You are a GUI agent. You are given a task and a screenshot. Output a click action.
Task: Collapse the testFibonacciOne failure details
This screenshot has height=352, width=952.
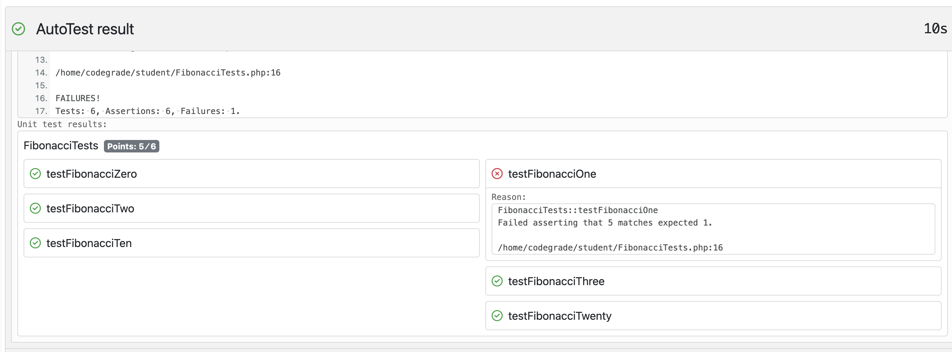(713, 174)
